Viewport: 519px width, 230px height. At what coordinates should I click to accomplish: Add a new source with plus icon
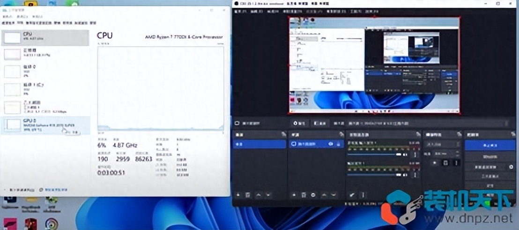point(294,195)
